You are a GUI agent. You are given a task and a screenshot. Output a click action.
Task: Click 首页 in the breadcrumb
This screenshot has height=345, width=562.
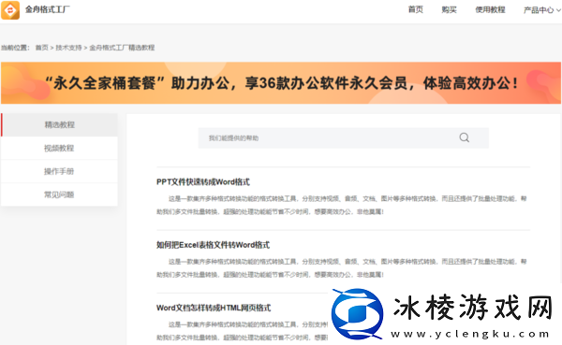coord(41,48)
